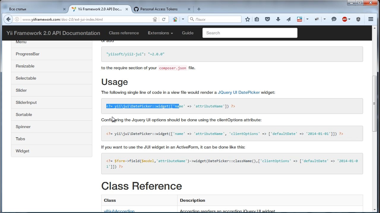The image size is (380, 213).
Task: Reload the page with the refresh icon
Action: click(x=164, y=19)
